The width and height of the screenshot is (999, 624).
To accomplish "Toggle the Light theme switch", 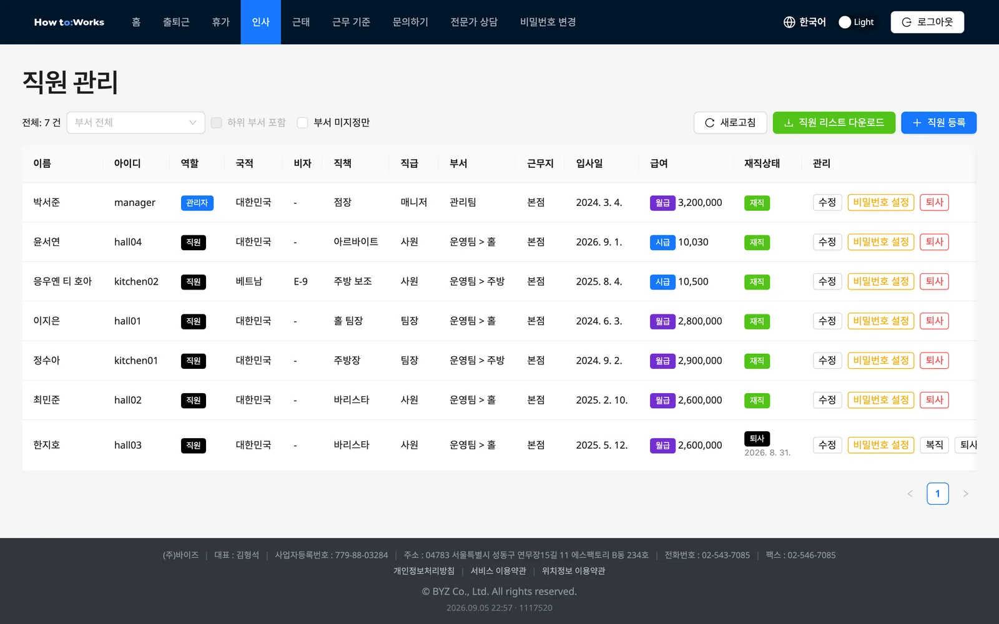I will click(x=857, y=22).
